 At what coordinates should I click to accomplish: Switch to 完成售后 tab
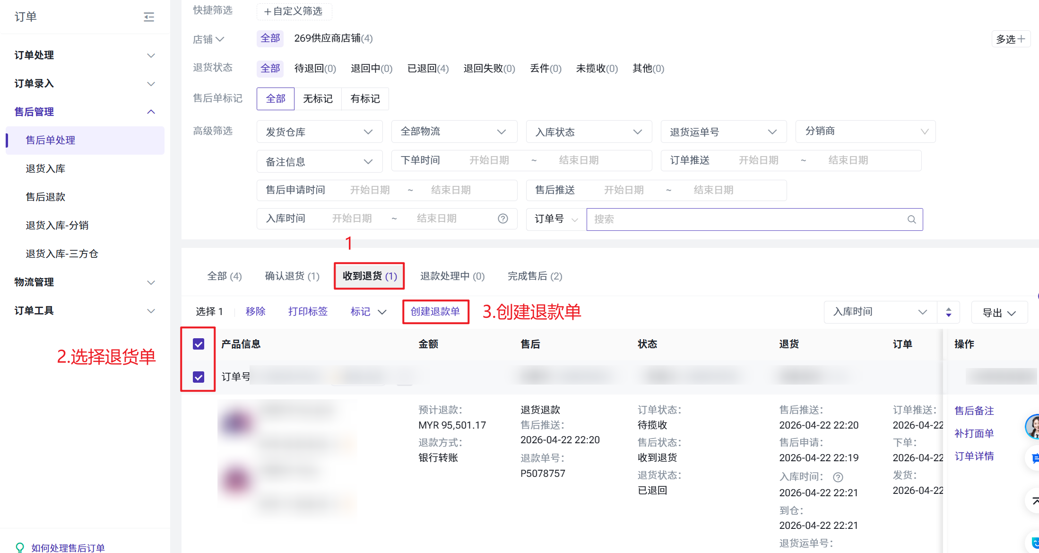(x=535, y=276)
